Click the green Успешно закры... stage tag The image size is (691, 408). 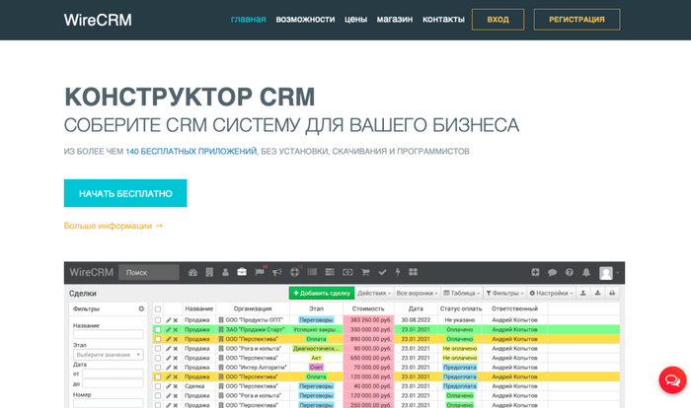pyautogui.click(x=317, y=330)
